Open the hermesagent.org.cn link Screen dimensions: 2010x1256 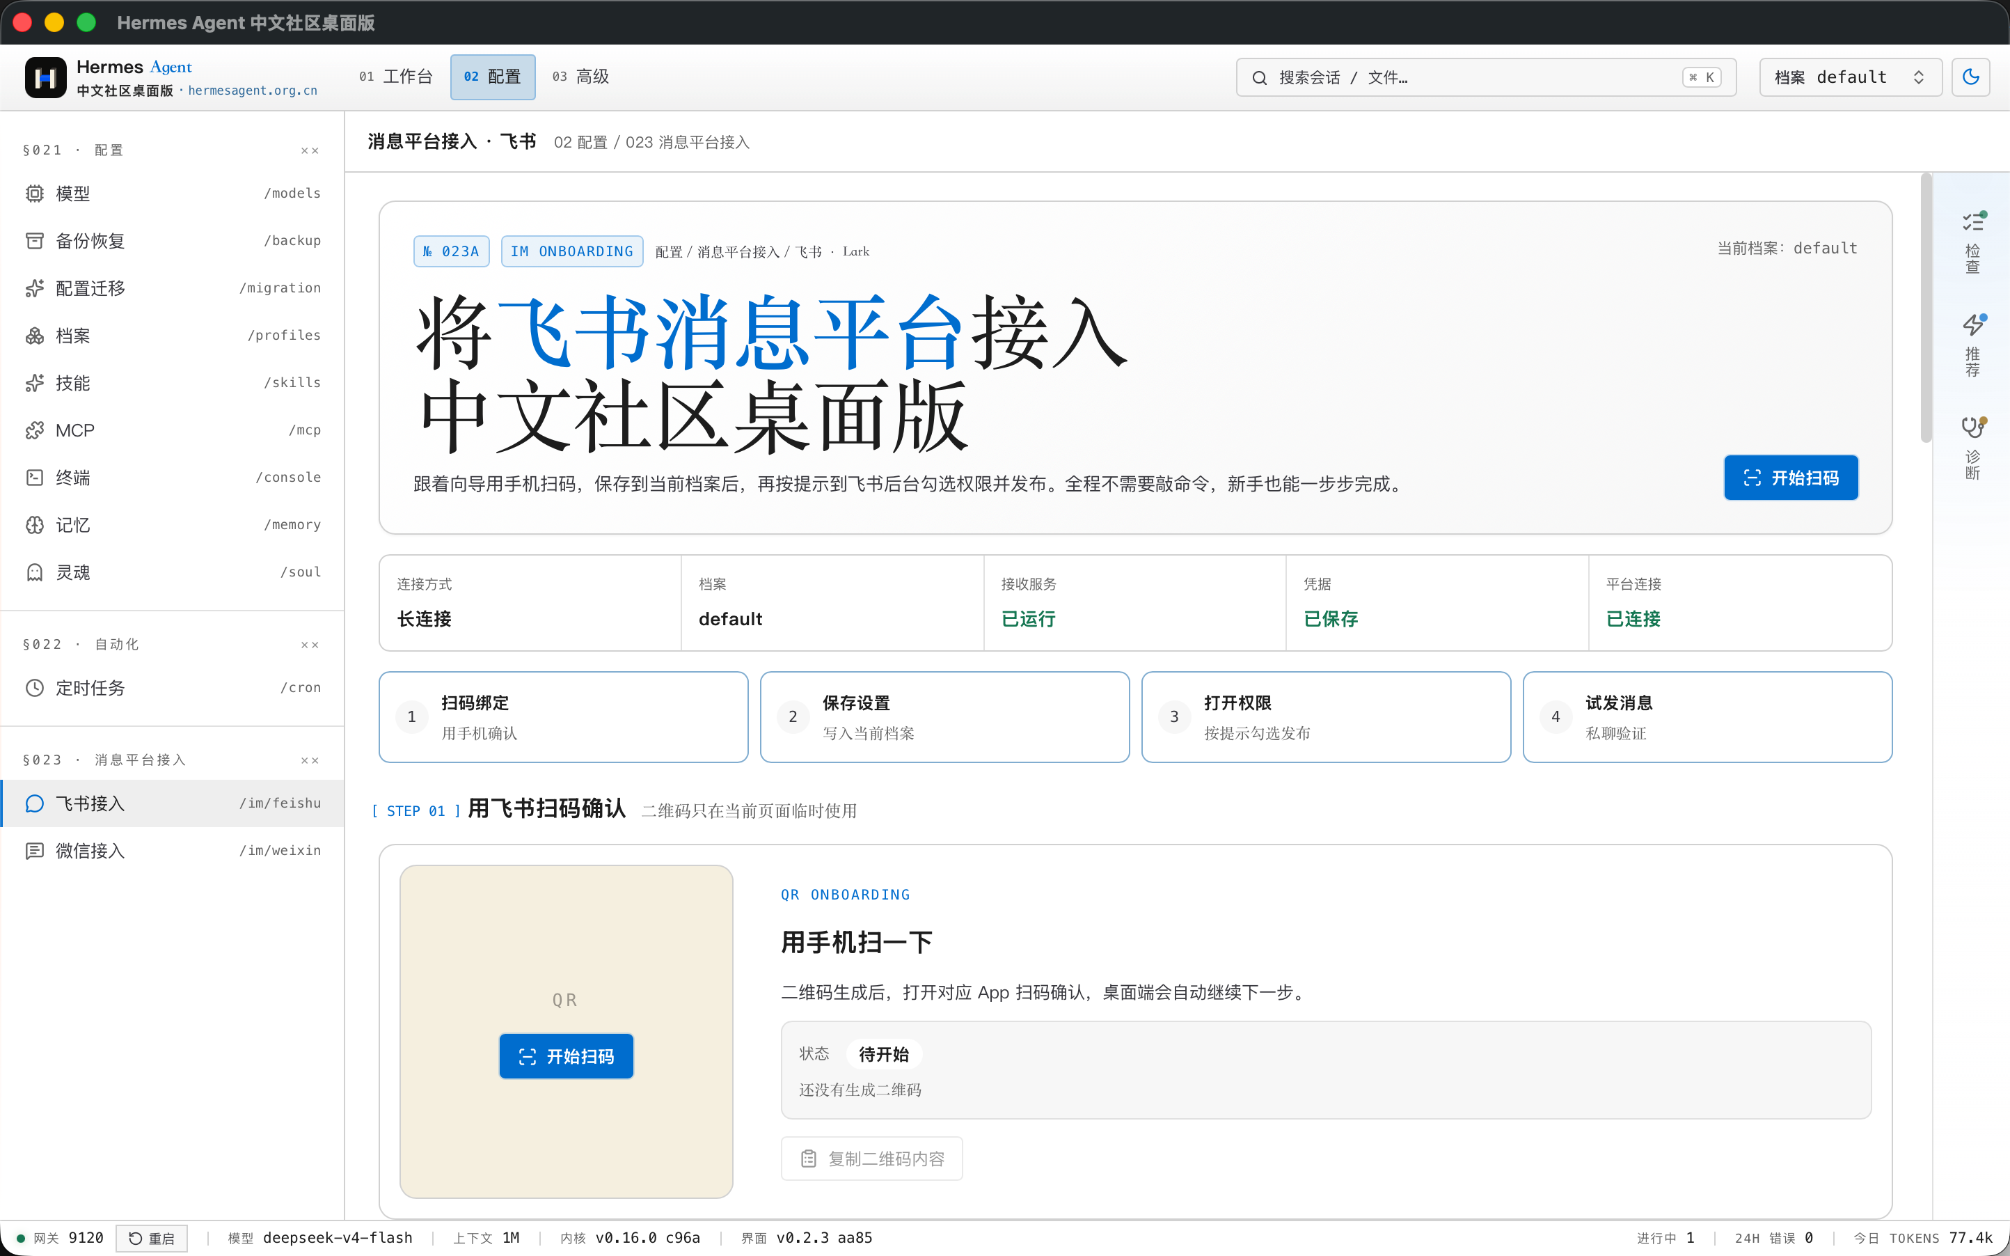253,91
